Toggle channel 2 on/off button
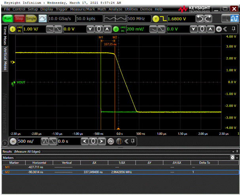 [116, 29]
